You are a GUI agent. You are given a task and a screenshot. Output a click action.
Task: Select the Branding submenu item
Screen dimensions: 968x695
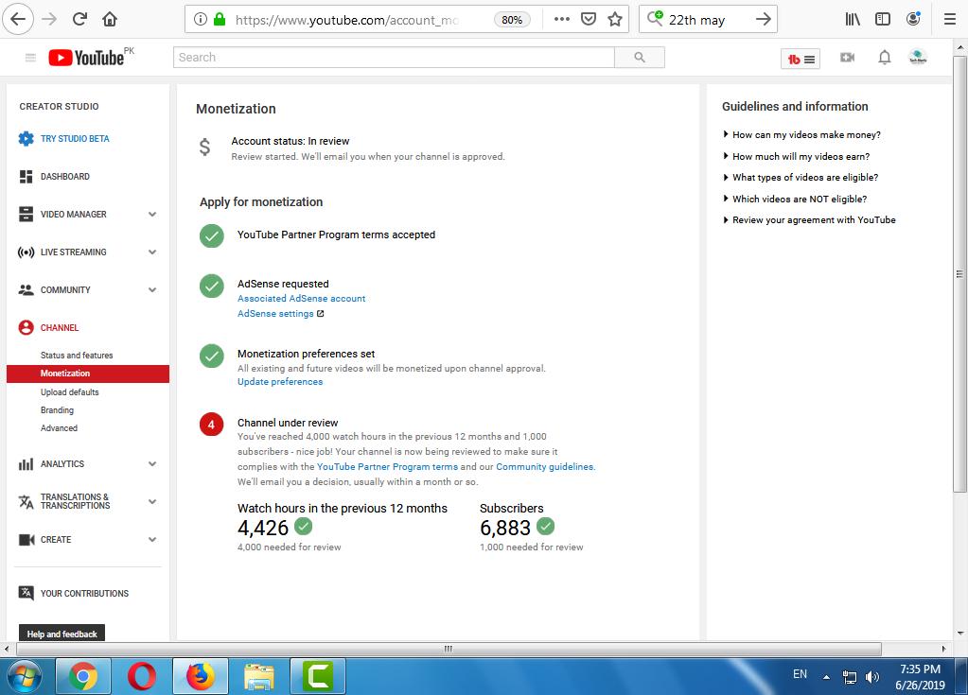tap(57, 410)
